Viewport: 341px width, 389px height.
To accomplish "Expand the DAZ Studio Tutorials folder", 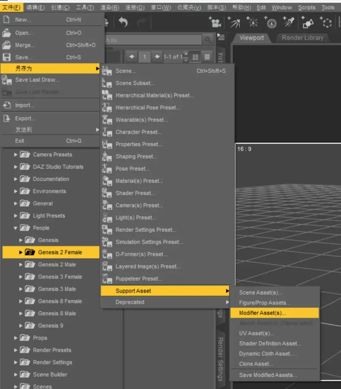I will pos(16,167).
